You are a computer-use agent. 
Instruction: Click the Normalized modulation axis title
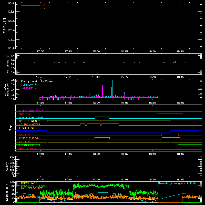pos(6,89)
